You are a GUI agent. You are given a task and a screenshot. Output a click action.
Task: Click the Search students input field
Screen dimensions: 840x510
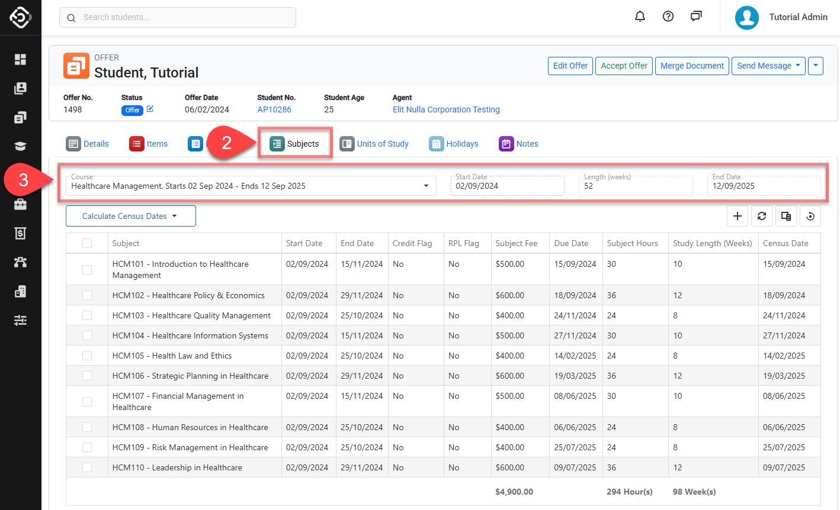point(178,17)
